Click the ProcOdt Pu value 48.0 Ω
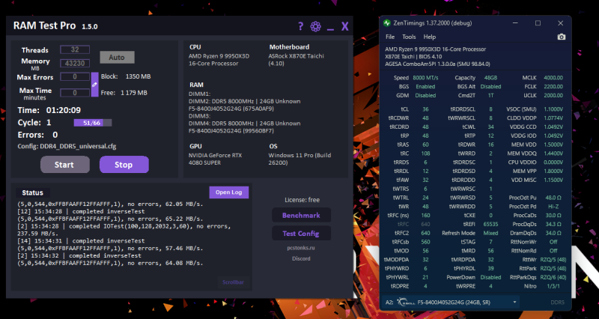Screen dimensions: 599x319 click(x=553, y=198)
